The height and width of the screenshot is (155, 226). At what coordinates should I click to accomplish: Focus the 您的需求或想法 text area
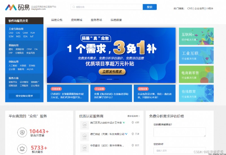(180, 132)
